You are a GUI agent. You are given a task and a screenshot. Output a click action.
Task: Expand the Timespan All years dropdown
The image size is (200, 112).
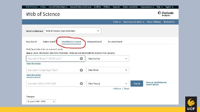coord(41,101)
